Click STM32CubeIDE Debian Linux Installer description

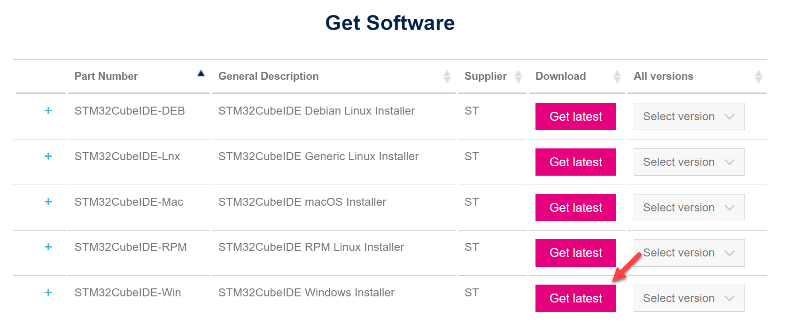(x=317, y=111)
